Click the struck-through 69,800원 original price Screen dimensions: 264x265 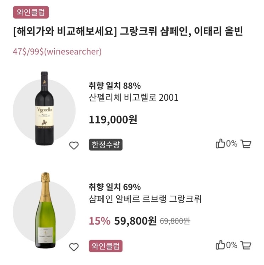(x=175, y=221)
